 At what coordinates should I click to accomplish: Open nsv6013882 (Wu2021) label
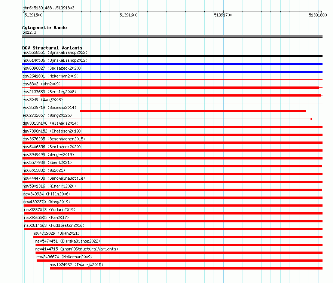point(44,170)
